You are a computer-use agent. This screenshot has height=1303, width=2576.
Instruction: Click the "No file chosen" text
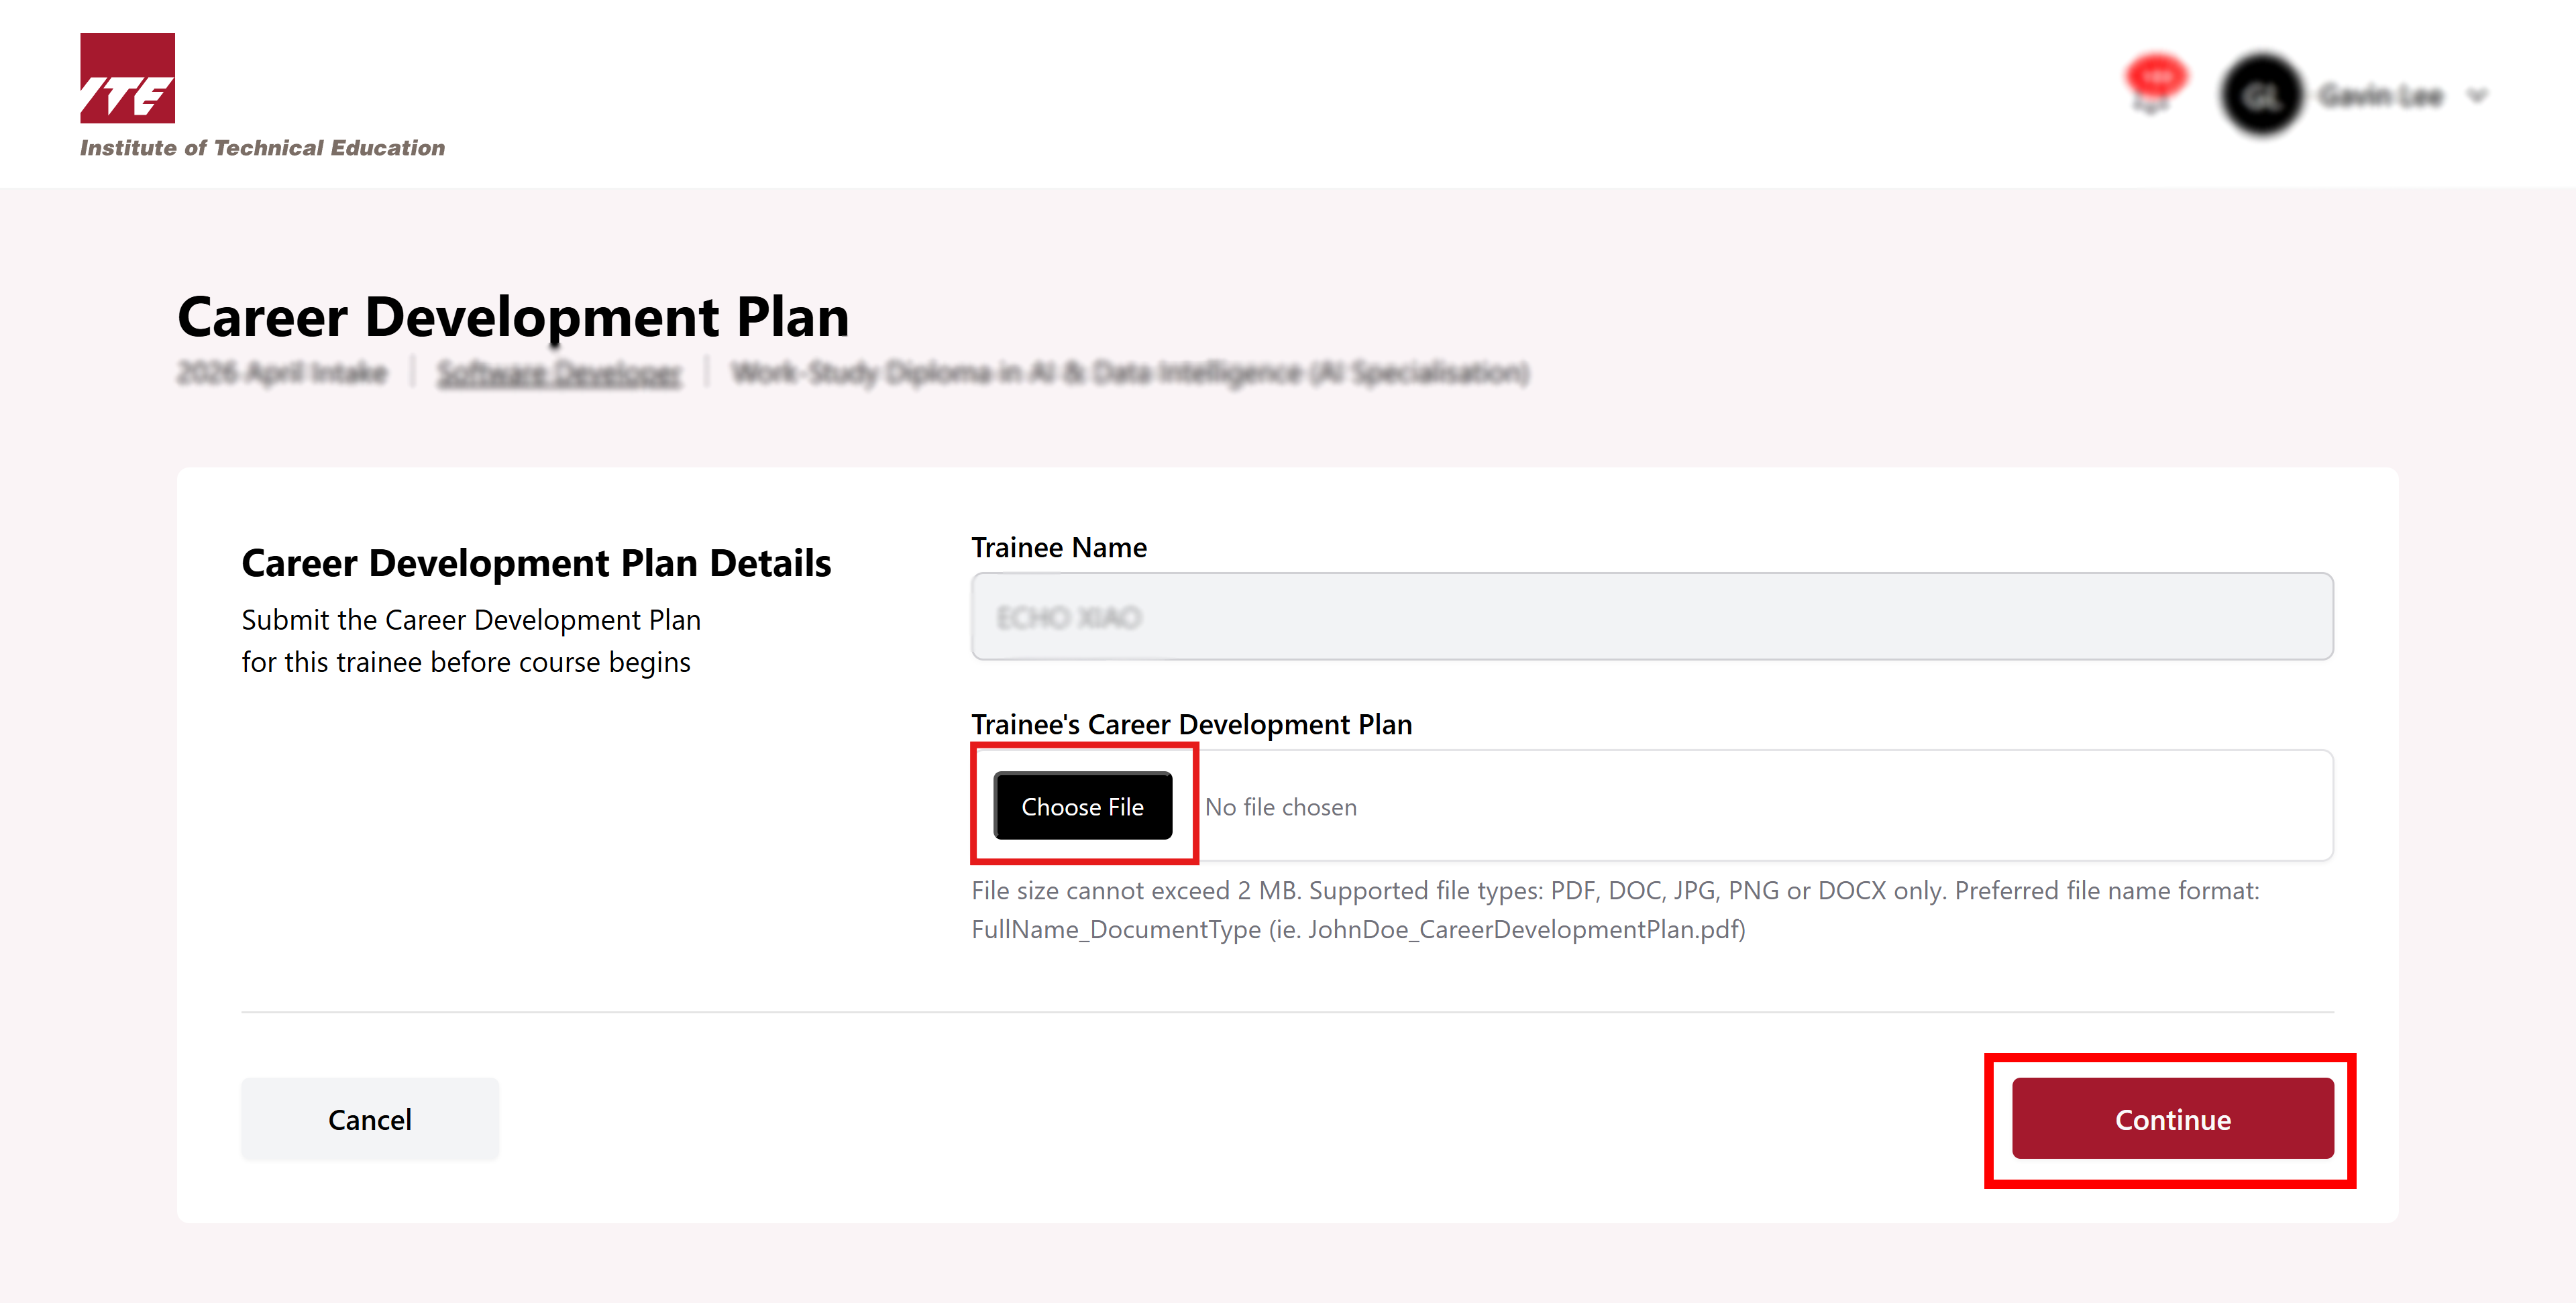[x=1281, y=807]
